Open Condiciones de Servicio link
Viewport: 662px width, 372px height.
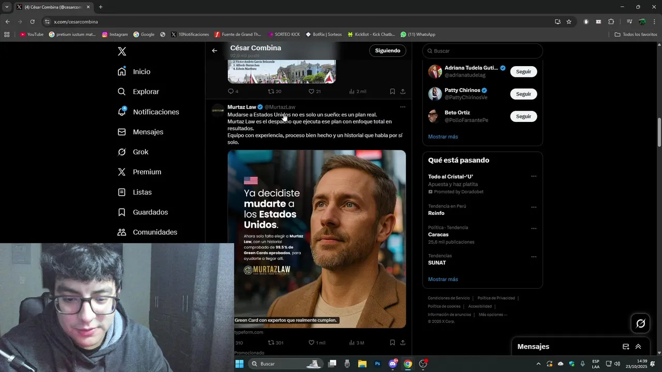point(448,298)
